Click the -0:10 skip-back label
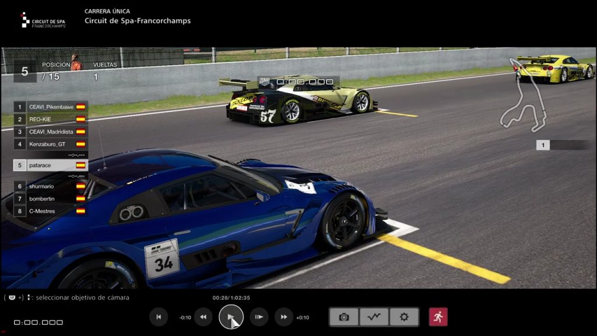The height and width of the screenshot is (336, 597). pyautogui.click(x=185, y=317)
